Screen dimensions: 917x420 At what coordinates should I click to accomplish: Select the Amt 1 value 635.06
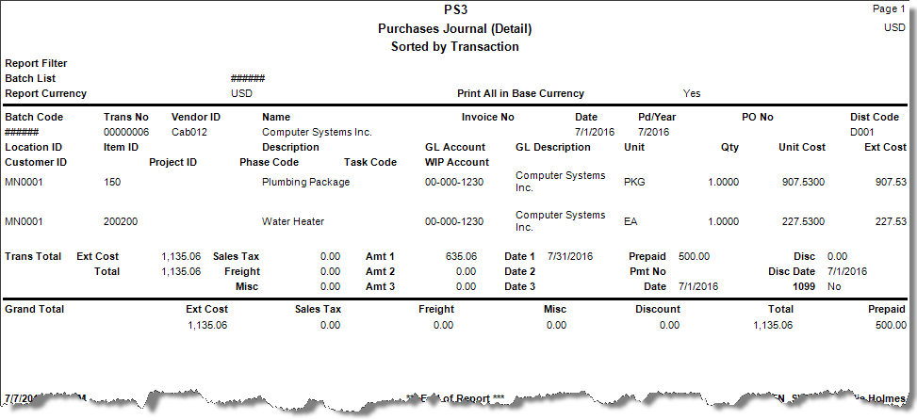pyautogui.click(x=460, y=256)
